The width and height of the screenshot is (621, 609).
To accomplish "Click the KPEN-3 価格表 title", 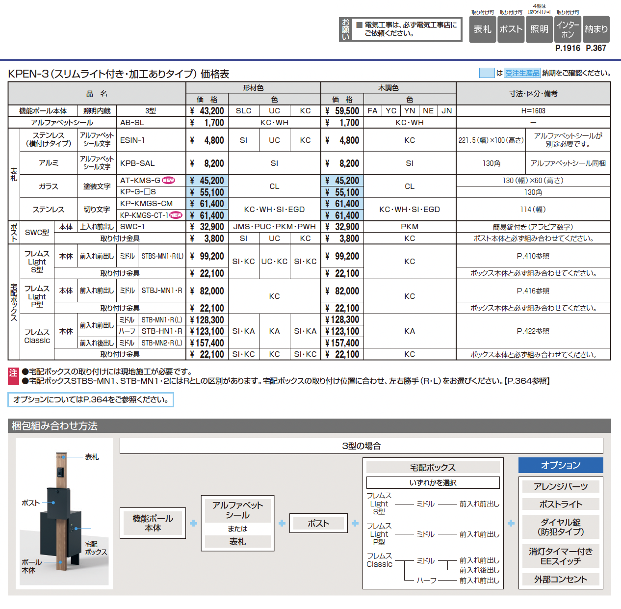I will coord(119,74).
